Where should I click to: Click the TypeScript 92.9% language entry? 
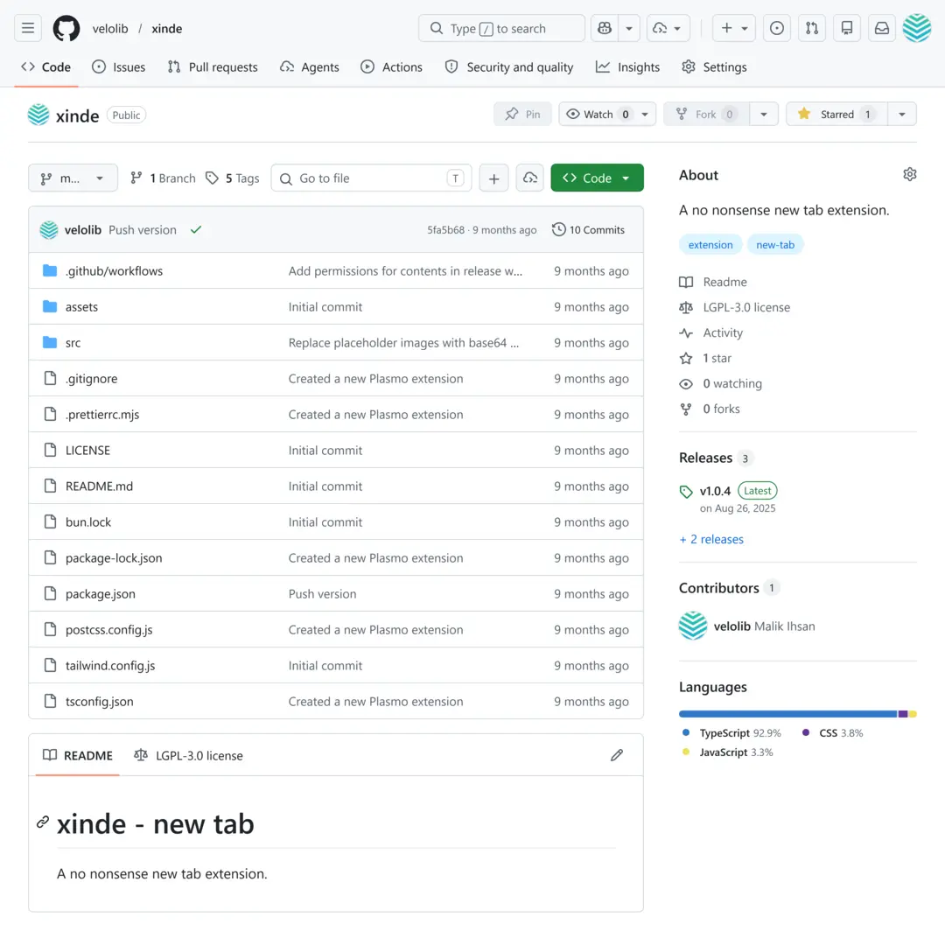[x=731, y=733]
